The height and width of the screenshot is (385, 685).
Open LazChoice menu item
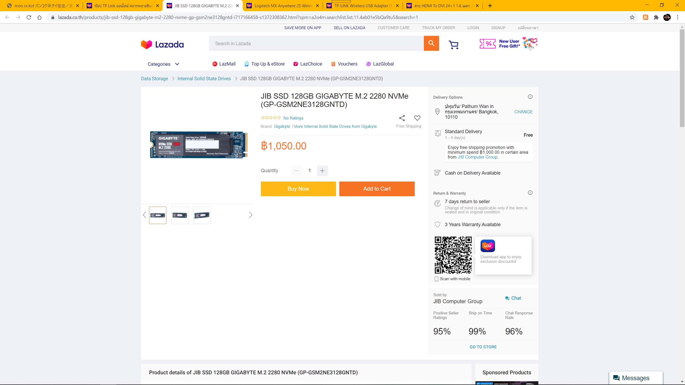pos(308,64)
